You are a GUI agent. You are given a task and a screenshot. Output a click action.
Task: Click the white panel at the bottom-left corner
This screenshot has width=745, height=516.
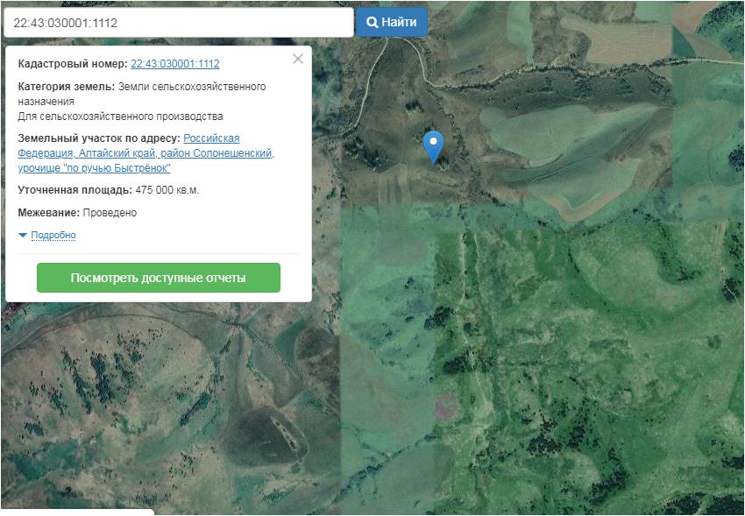(x=77, y=512)
